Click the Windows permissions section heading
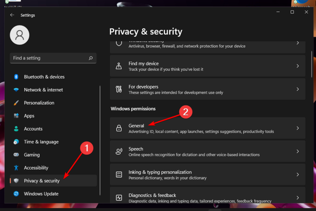Image resolution: width=316 pixels, height=211 pixels. [x=133, y=109]
